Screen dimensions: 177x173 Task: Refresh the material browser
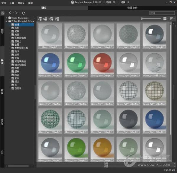click(24, 13)
